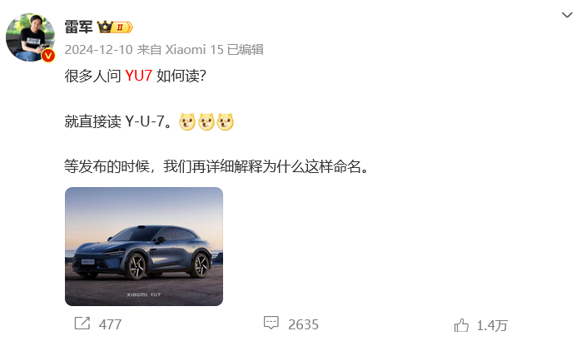Screen dimensions: 586x341
Task: Click the first doge emoji
Action: click(186, 121)
